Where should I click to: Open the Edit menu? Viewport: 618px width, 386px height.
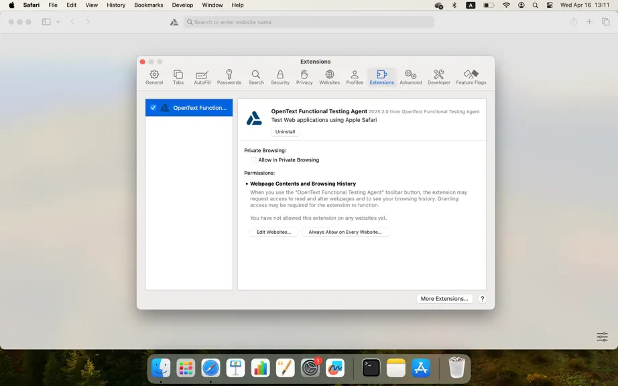pyautogui.click(x=71, y=5)
